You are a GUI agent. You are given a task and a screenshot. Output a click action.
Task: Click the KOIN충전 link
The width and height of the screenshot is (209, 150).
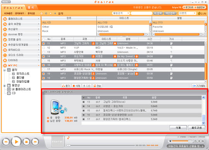[8, 13]
